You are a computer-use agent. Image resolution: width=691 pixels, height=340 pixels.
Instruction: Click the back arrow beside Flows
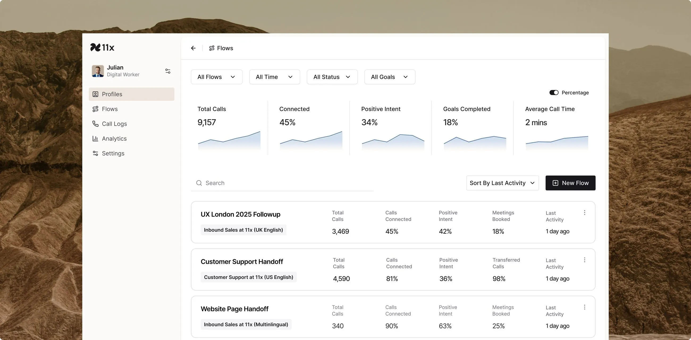[193, 48]
